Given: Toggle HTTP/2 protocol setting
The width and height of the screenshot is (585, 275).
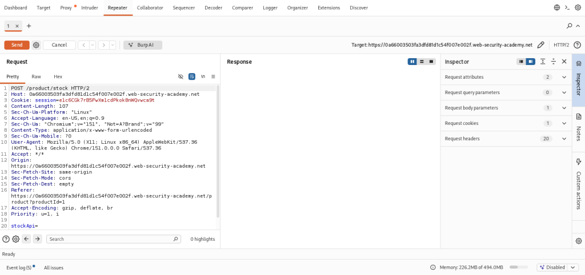Looking at the screenshot, I should click(561, 45).
